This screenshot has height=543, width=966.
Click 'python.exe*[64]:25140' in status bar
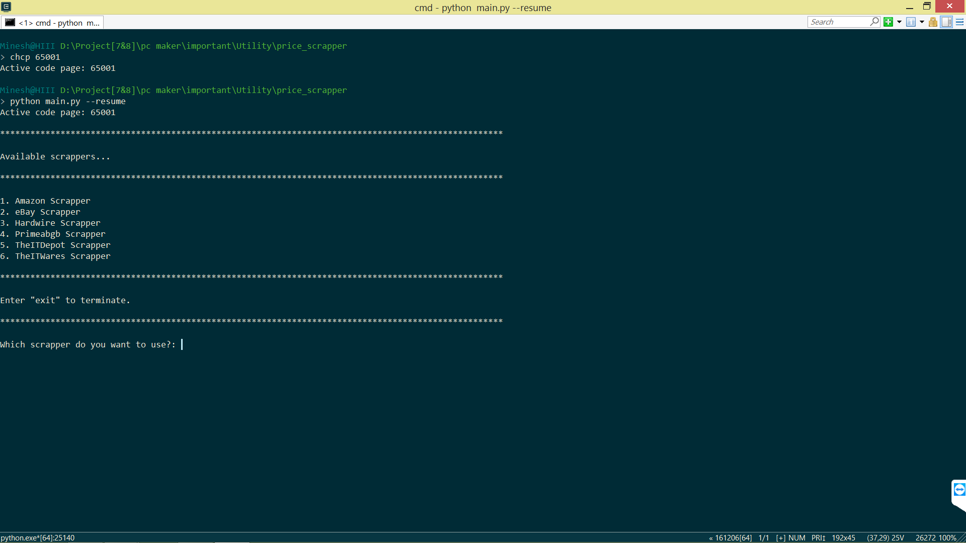click(x=38, y=537)
